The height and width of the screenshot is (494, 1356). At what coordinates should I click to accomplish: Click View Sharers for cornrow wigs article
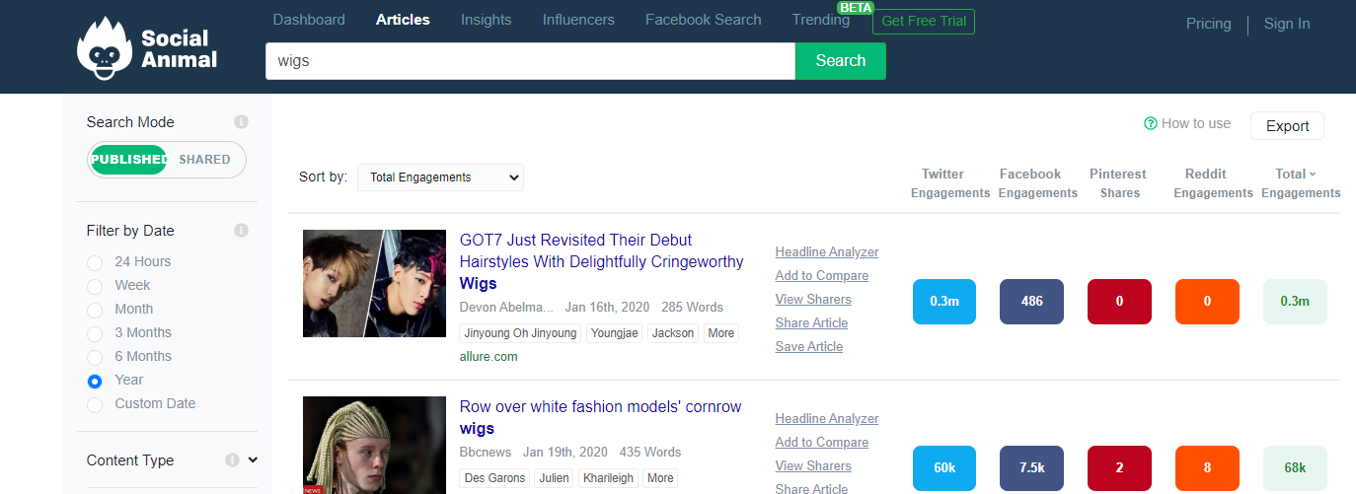pyautogui.click(x=813, y=466)
